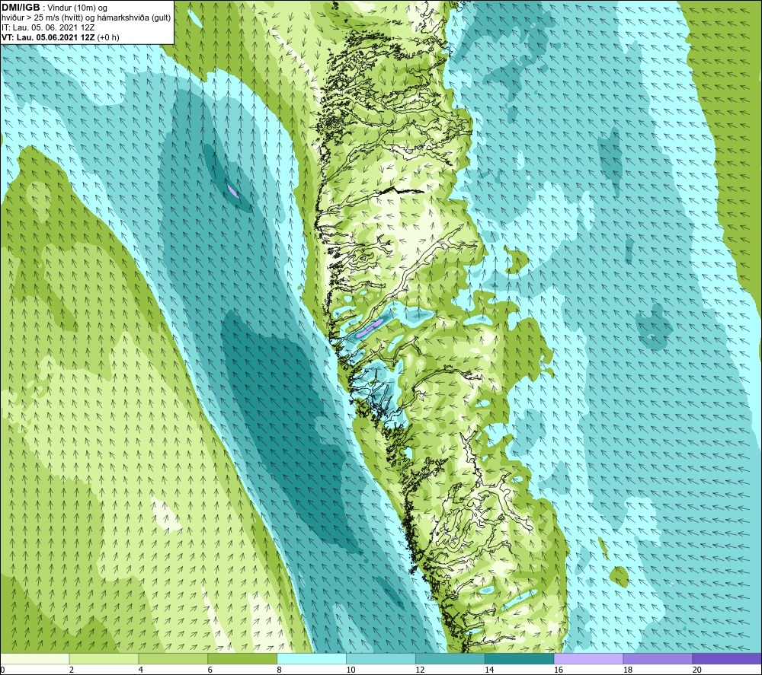Click the legend scale label "6"
This screenshot has height=675, width=762.
pyautogui.click(x=210, y=670)
